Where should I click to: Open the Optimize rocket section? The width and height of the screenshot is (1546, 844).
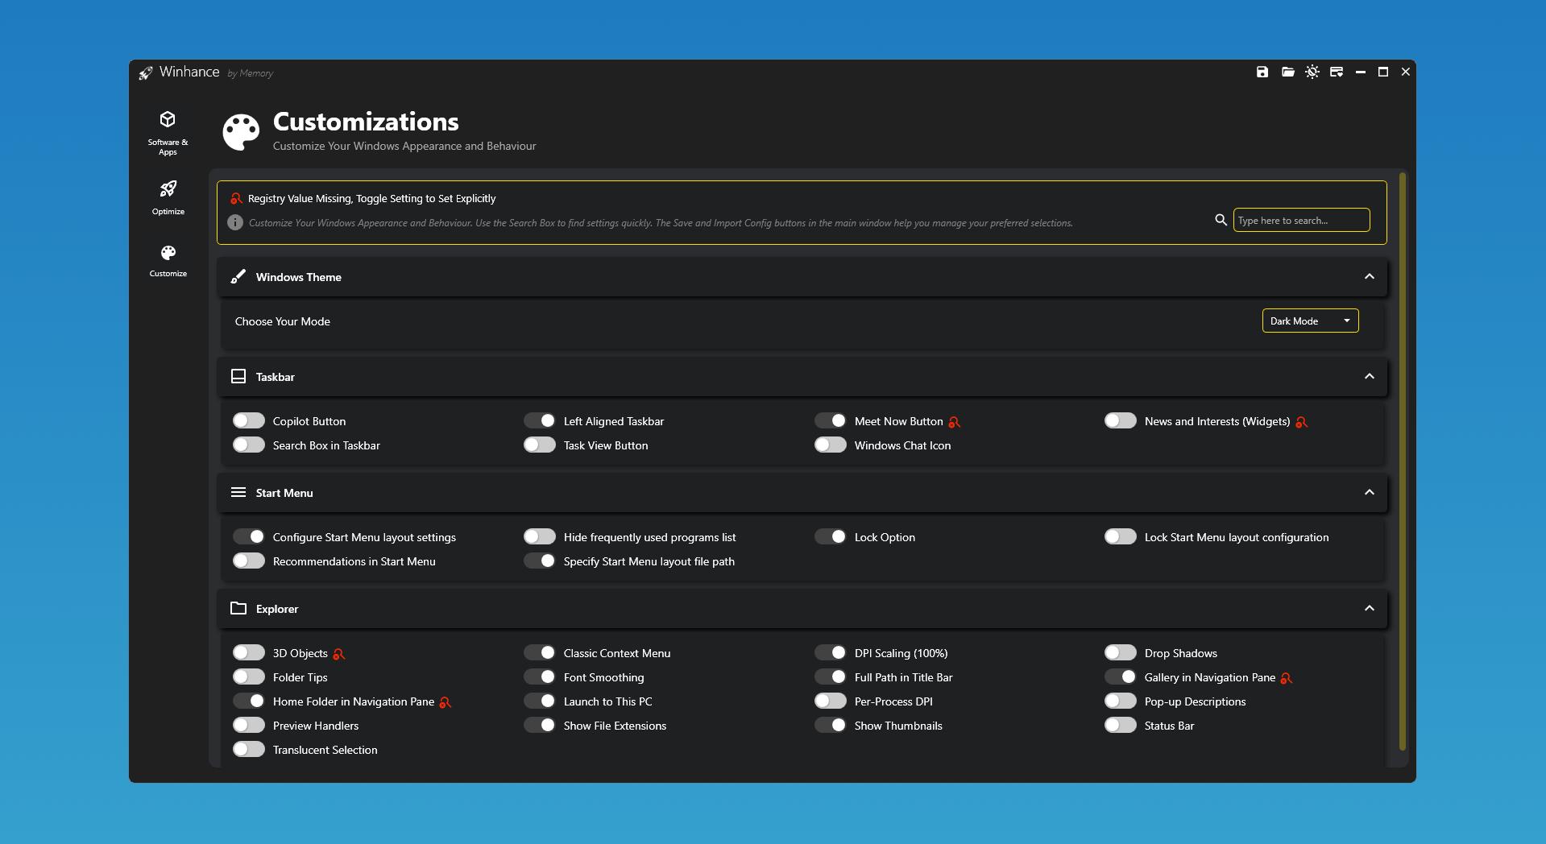tap(168, 197)
